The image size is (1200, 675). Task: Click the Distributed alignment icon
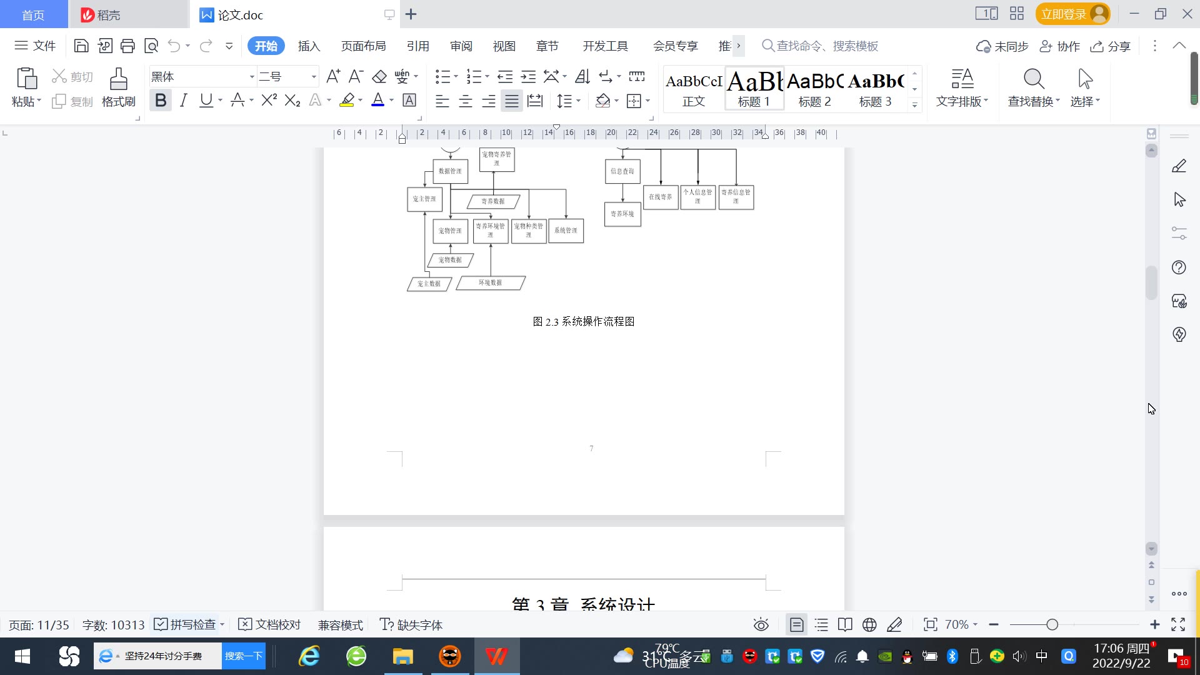point(535,100)
